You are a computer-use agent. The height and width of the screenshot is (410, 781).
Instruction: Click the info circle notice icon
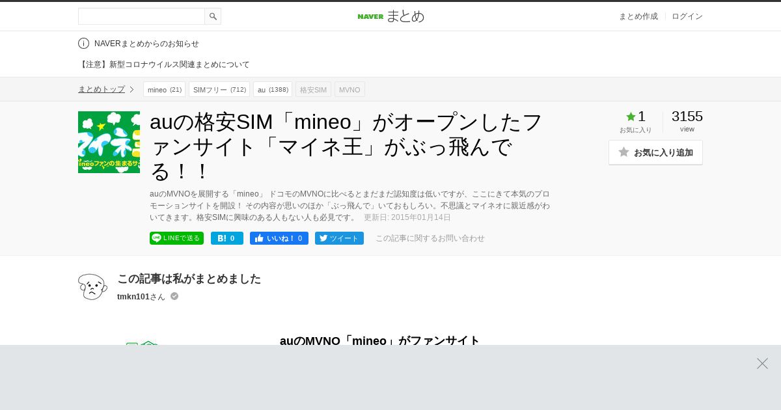(83, 44)
